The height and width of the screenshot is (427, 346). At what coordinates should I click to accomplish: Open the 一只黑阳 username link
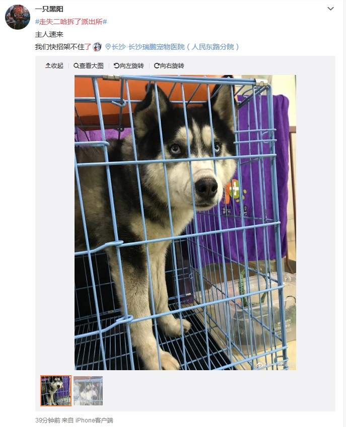pos(49,9)
